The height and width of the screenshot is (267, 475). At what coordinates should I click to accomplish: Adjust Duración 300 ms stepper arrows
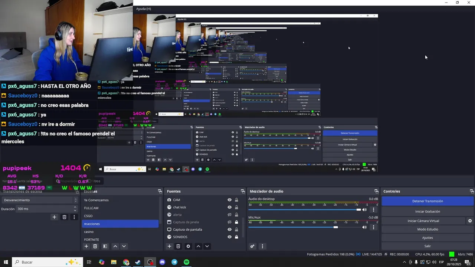(75, 209)
